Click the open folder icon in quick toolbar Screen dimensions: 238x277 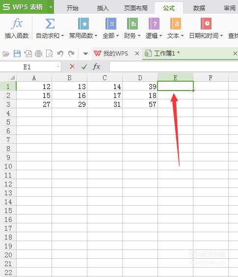pyautogui.click(x=6, y=54)
